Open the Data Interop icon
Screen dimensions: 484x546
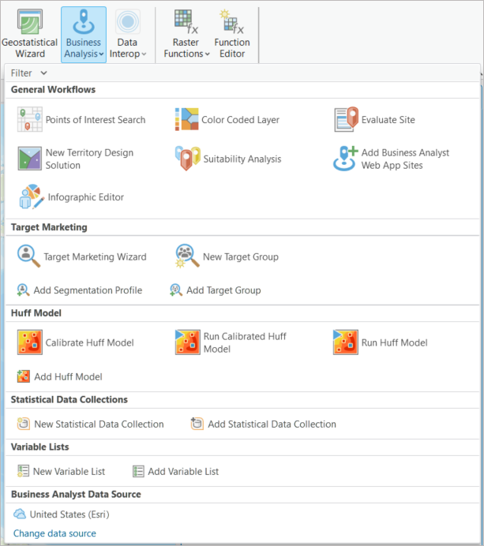(128, 21)
